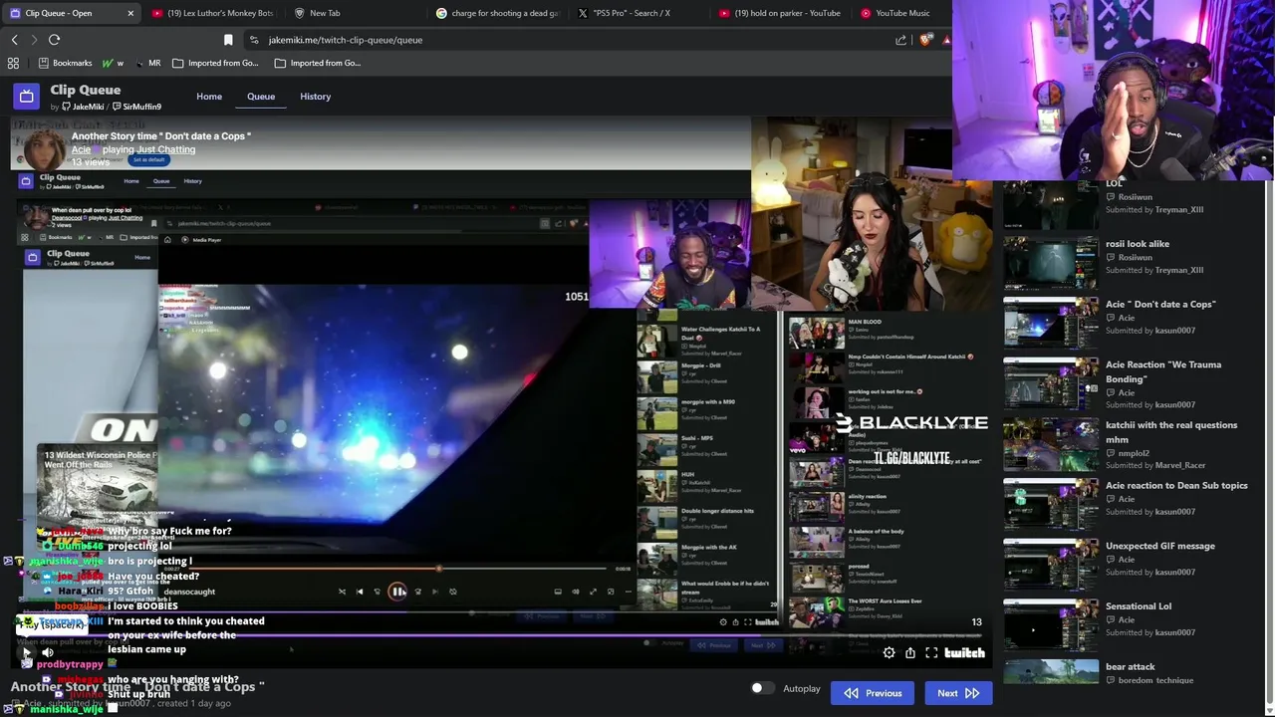Close the Clip Queue browser tab
The height and width of the screenshot is (717, 1275).
click(130, 13)
